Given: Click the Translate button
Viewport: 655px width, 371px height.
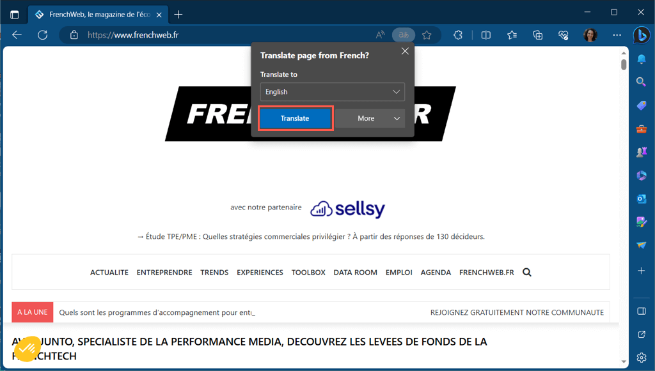Looking at the screenshot, I should [295, 118].
